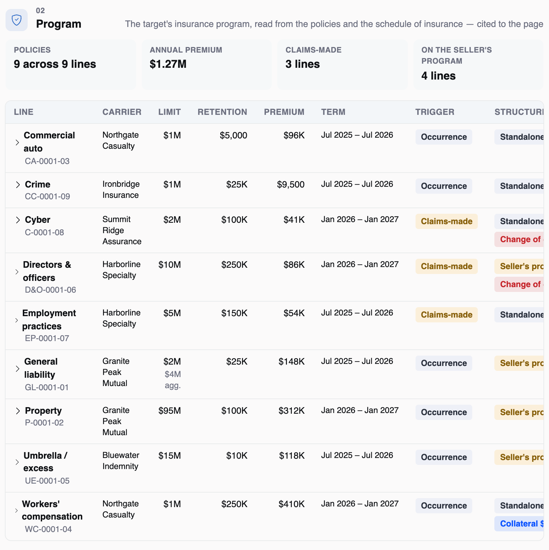Open the CLAIMS-MADE 3 lines card
This screenshot has width=549, height=550.
pyautogui.click(x=343, y=64)
